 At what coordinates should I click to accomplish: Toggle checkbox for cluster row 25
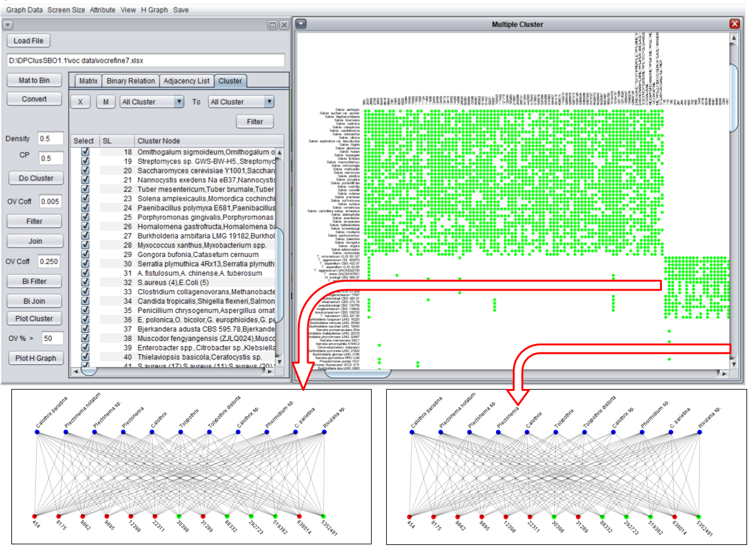[x=85, y=217]
